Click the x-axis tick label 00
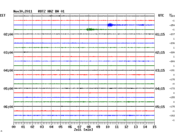Screen dimensions: 176x134 [x=14, y=127]
